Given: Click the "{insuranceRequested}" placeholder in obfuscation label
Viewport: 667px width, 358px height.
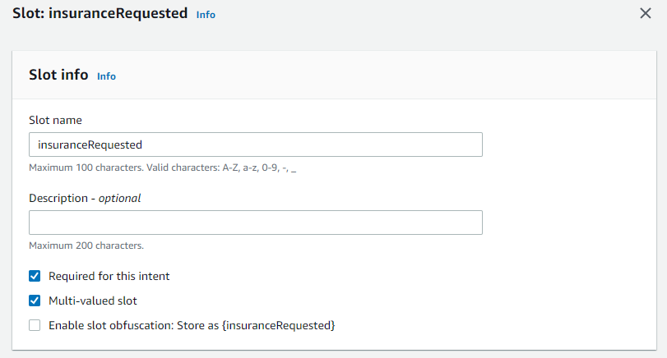Looking at the screenshot, I should point(280,325).
